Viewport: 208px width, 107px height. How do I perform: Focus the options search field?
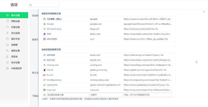(x=44, y=5)
